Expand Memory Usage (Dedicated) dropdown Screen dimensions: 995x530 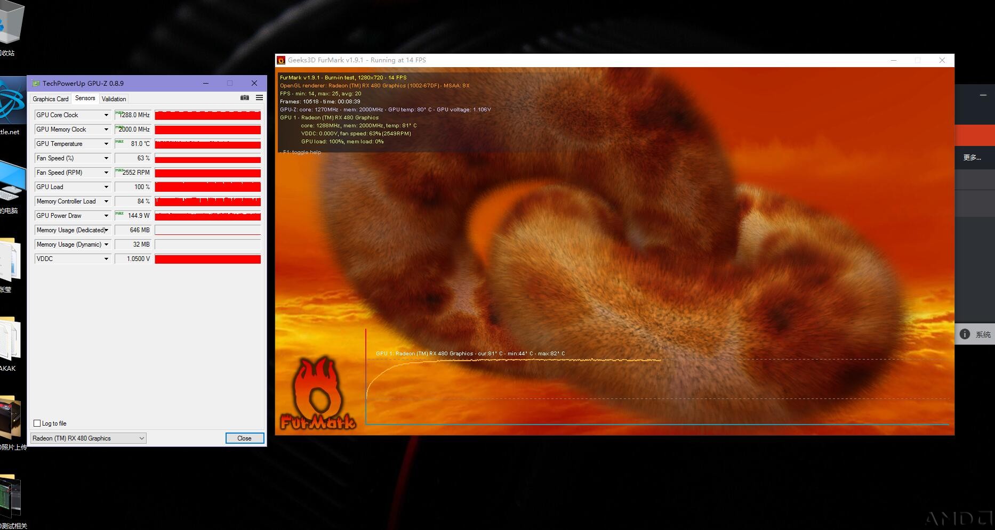point(106,230)
